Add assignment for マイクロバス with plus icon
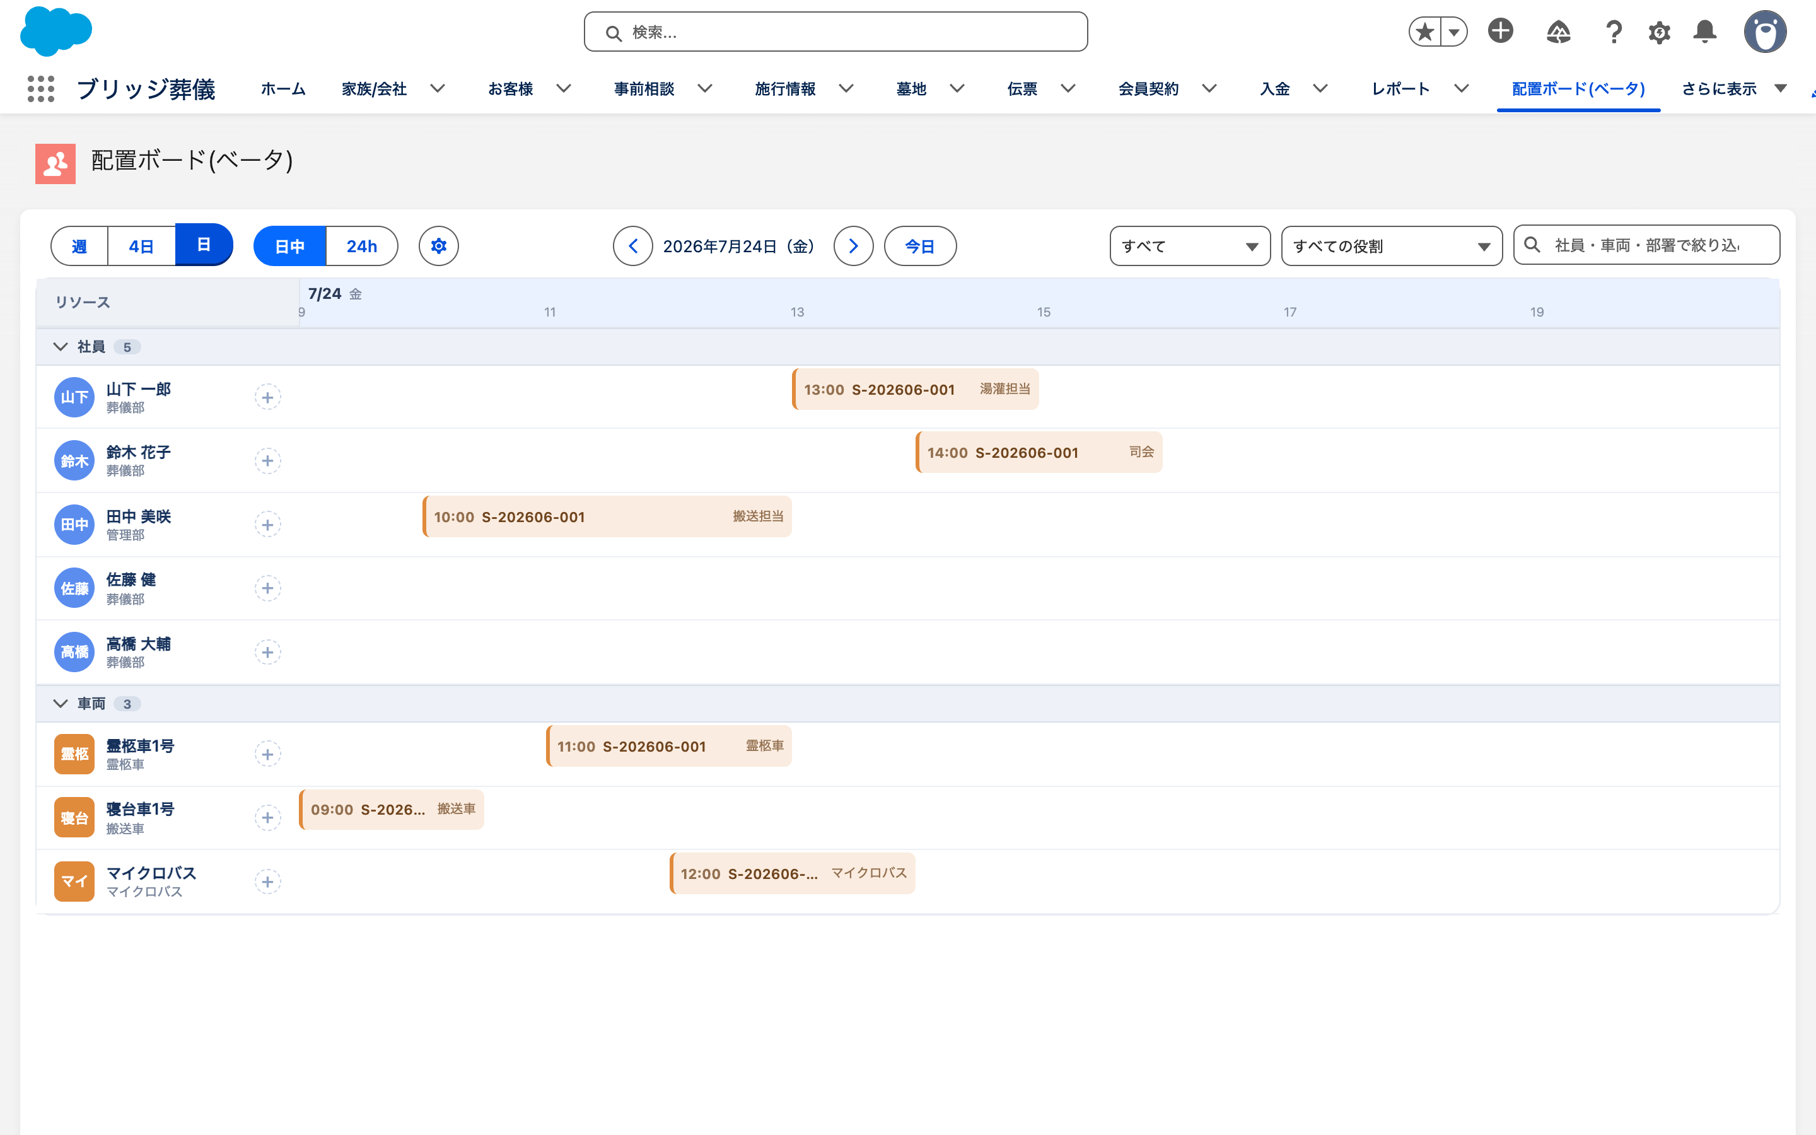The image size is (1816, 1135). [268, 882]
